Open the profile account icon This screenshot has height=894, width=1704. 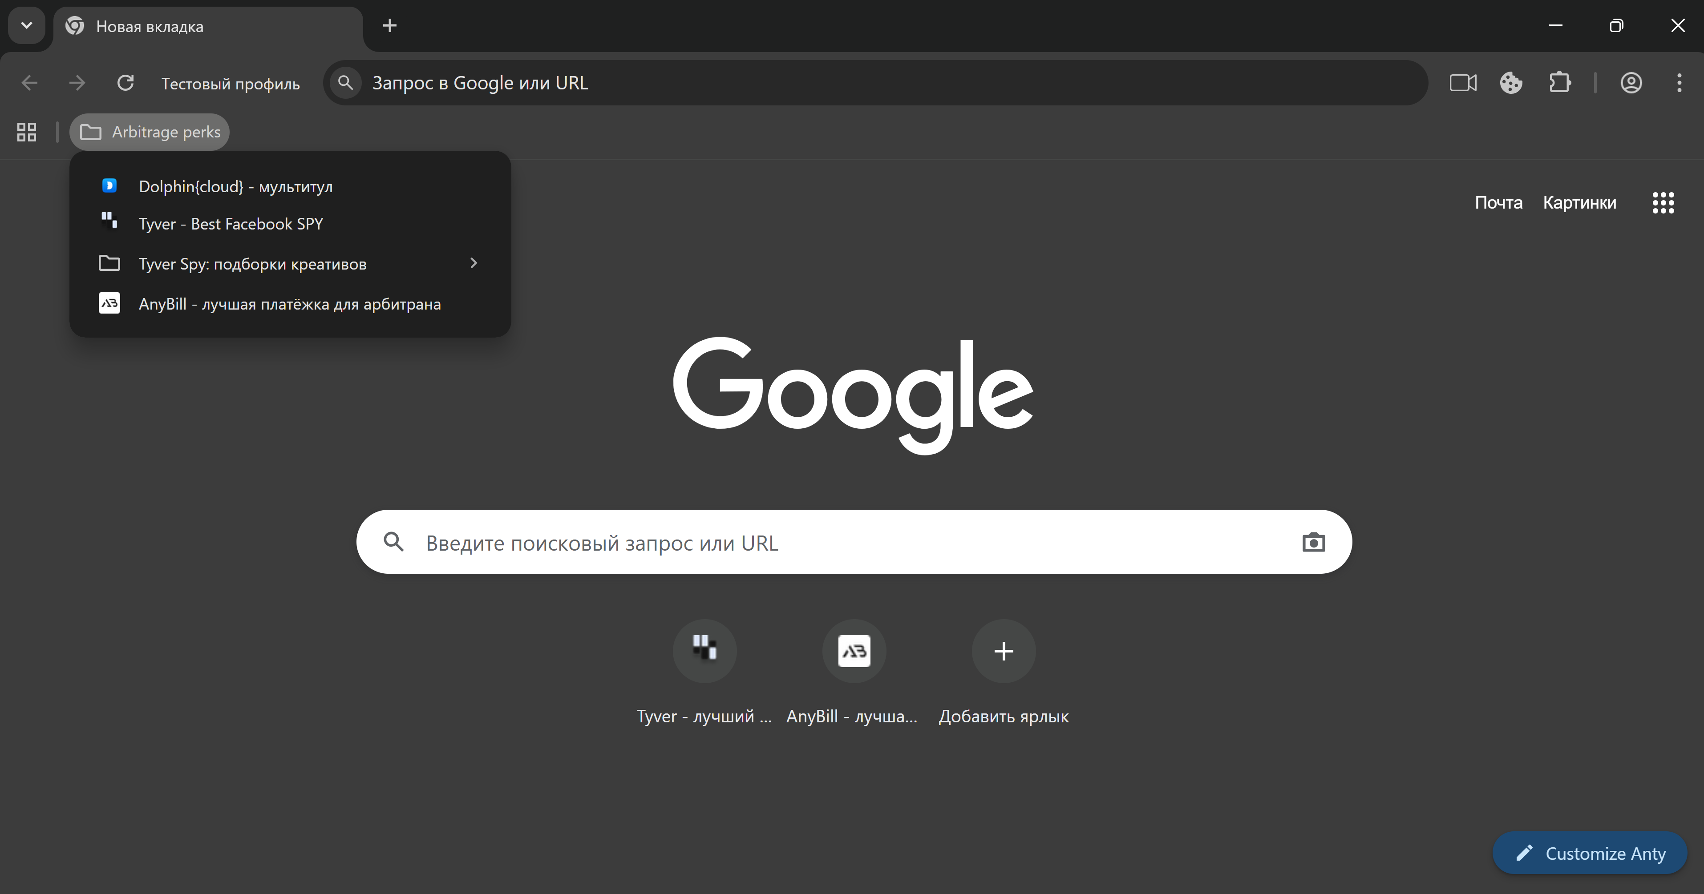click(x=1631, y=83)
